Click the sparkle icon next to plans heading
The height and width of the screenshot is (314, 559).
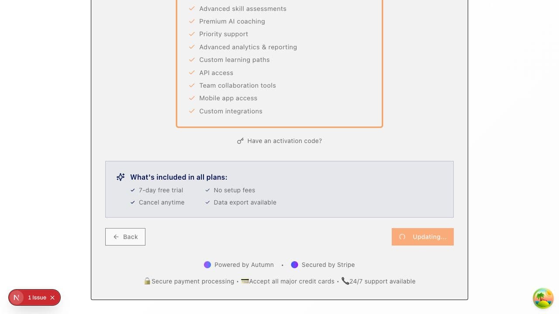point(121,177)
